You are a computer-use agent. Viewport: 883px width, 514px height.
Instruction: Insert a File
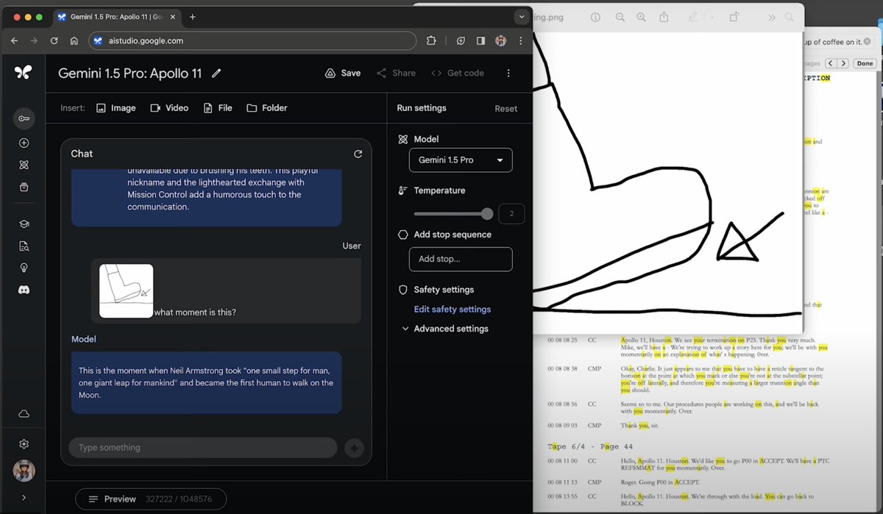click(218, 108)
